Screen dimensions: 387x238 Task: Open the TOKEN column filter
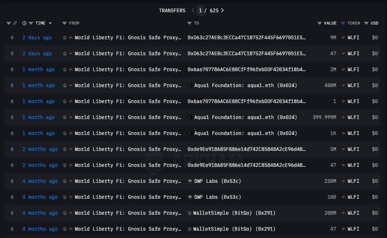coord(343,23)
